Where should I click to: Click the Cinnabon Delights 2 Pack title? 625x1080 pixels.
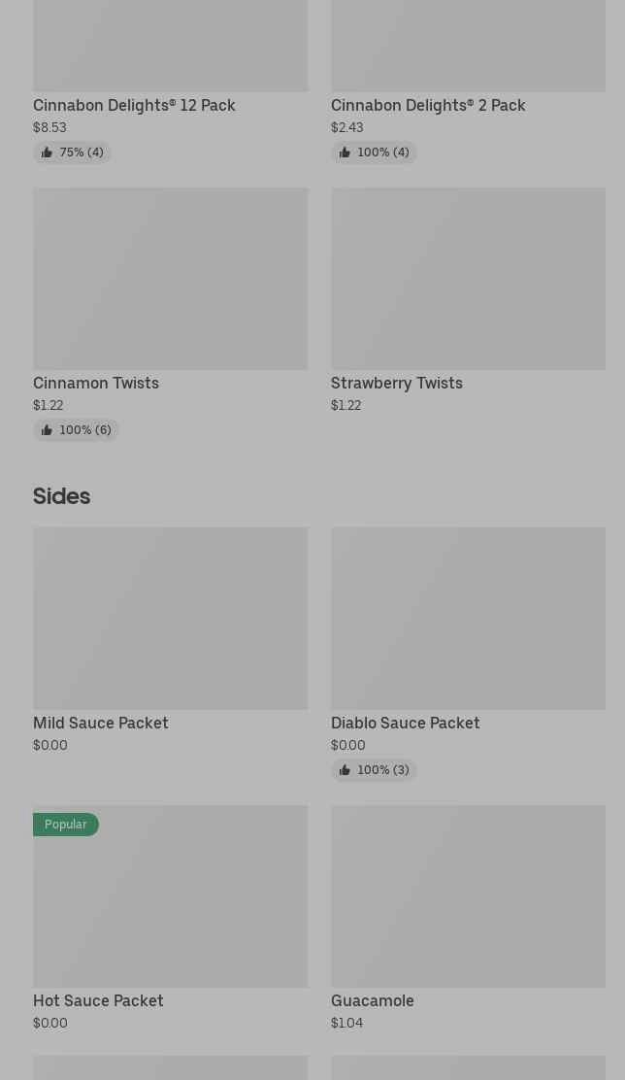pos(428,105)
